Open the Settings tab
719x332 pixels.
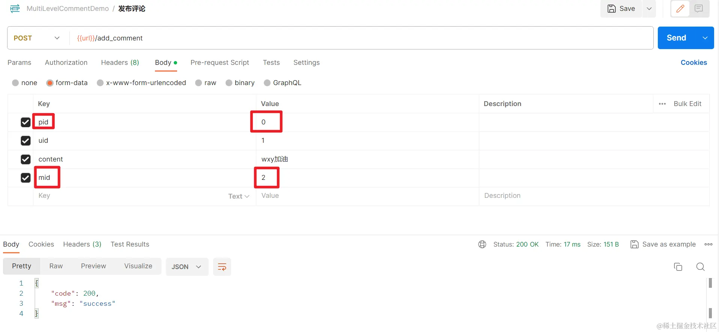307,63
